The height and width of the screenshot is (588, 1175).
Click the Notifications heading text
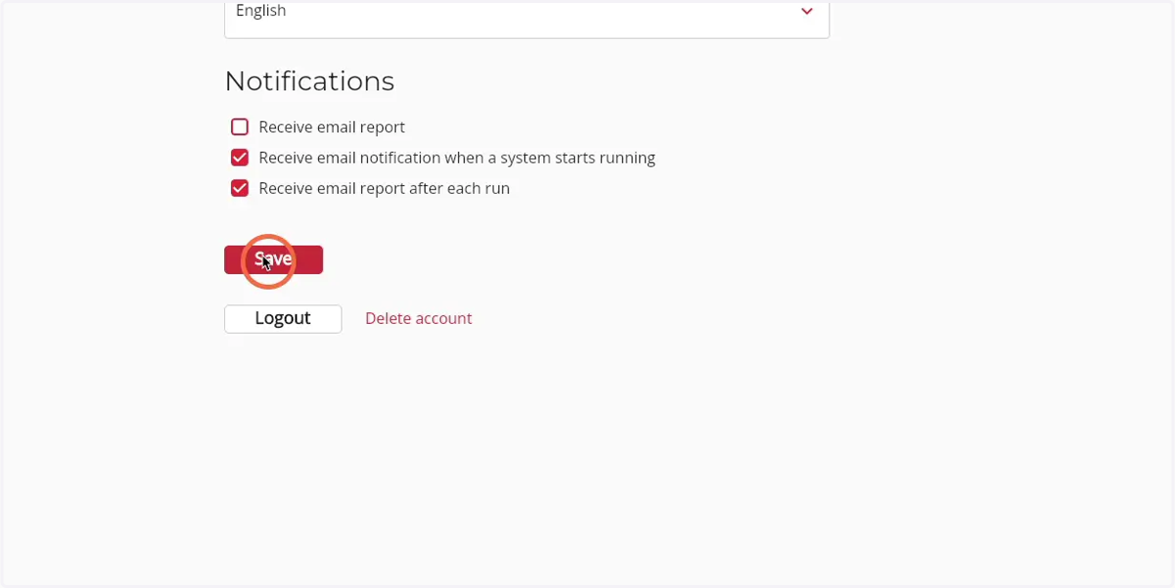pos(309,81)
